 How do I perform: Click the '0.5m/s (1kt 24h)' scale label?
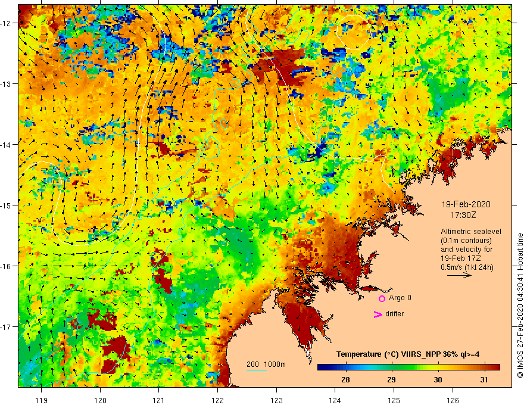pos(467,267)
